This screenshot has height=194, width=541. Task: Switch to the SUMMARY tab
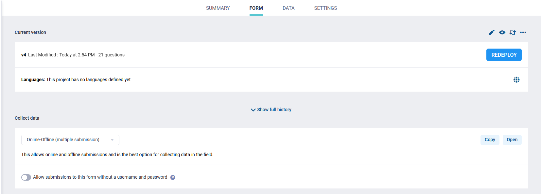click(x=218, y=8)
